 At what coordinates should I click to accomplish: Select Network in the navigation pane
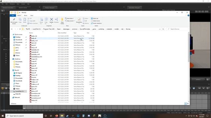(17, 97)
